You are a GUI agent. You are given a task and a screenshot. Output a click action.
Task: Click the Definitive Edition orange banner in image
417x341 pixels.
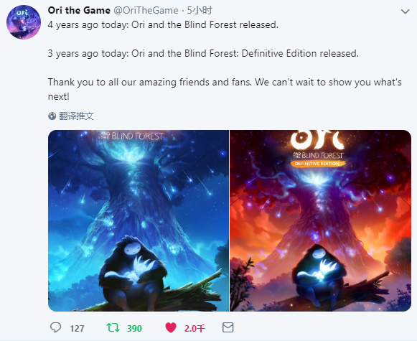[318, 164]
